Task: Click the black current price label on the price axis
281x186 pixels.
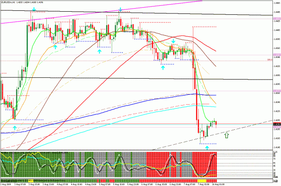Action: point(277,124)
